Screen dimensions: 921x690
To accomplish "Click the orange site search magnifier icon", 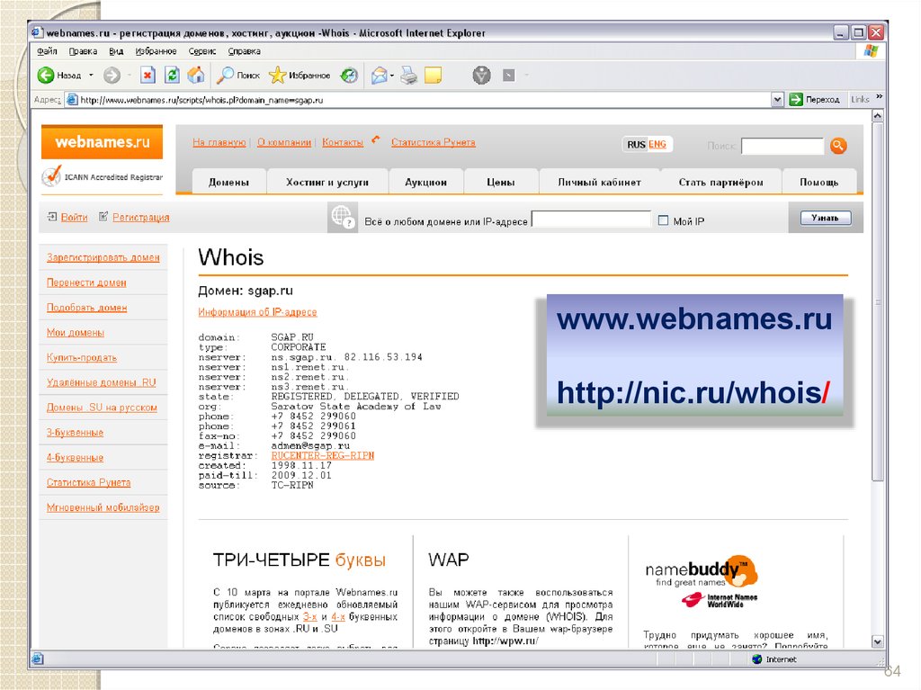I will point(837,146).
